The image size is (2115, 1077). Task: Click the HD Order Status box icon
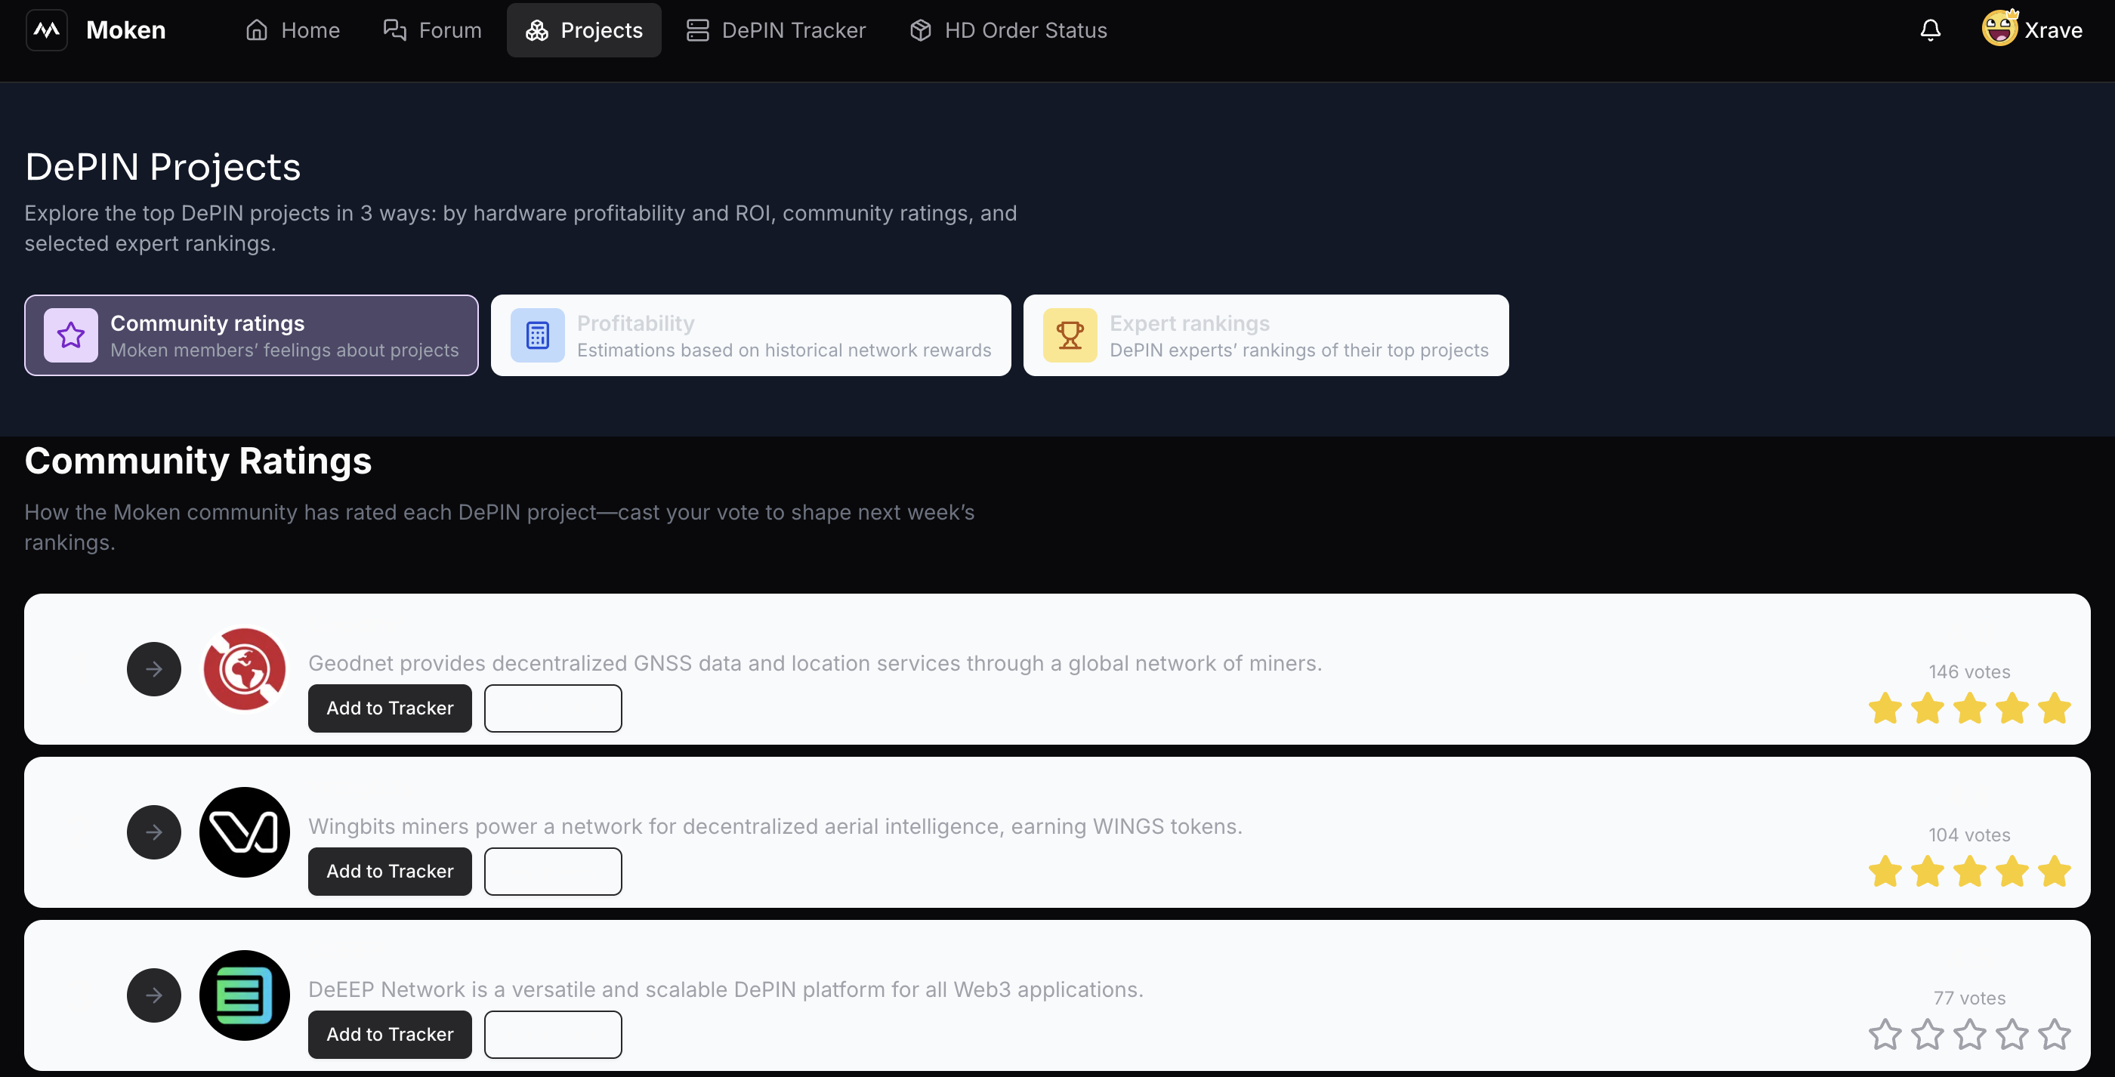coord(920,30)
